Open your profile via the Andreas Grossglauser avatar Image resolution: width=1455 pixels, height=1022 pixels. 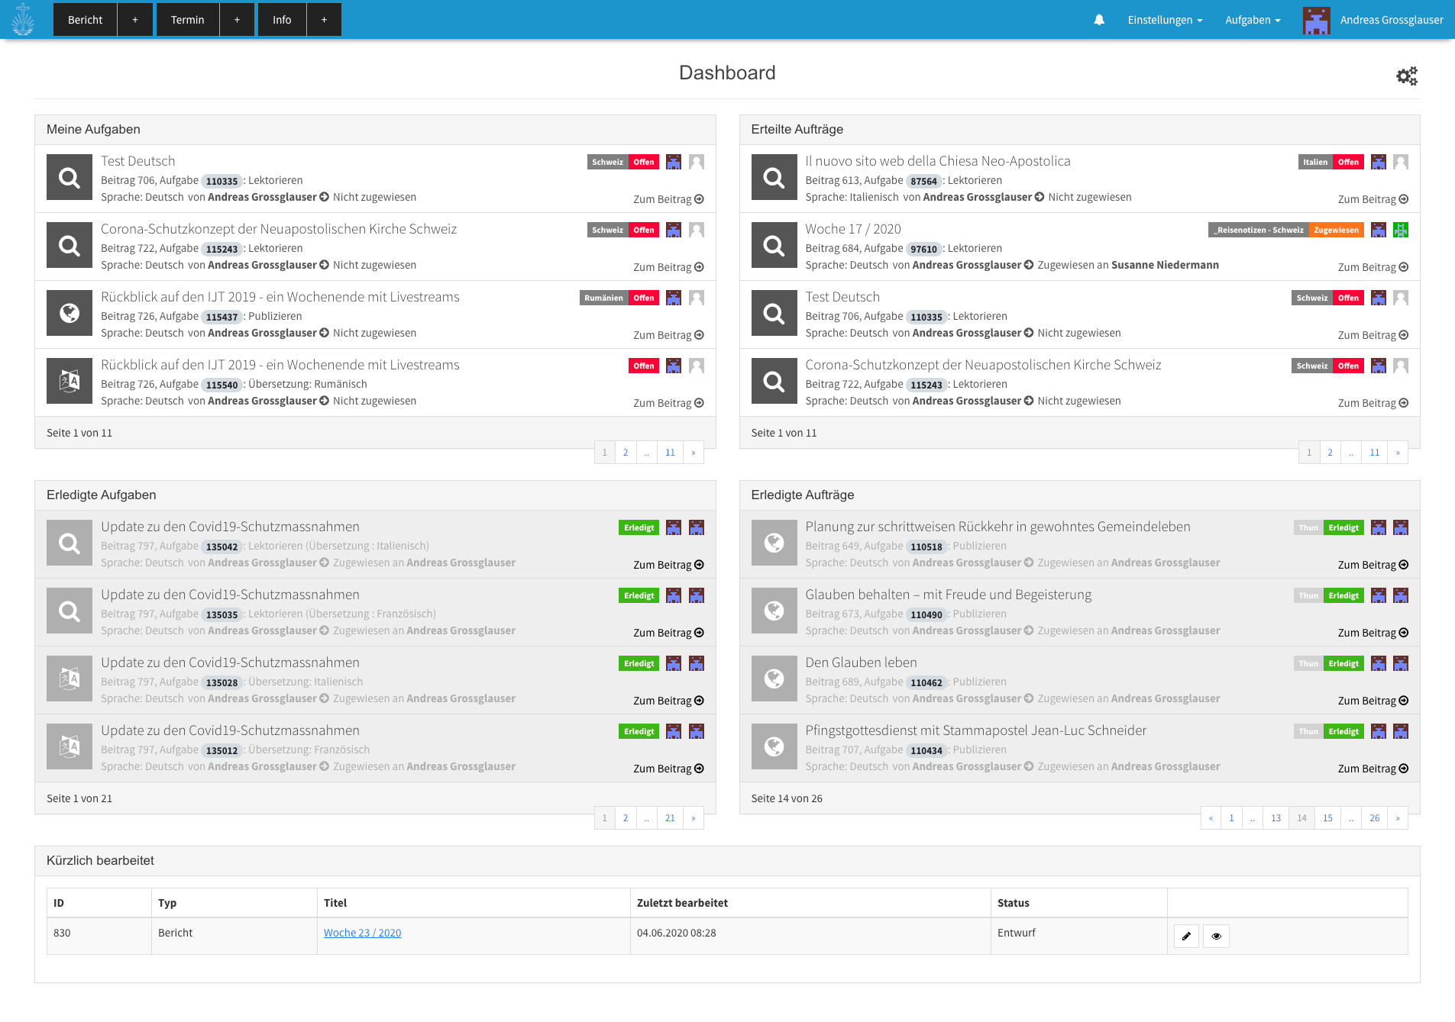[1317, 19]
